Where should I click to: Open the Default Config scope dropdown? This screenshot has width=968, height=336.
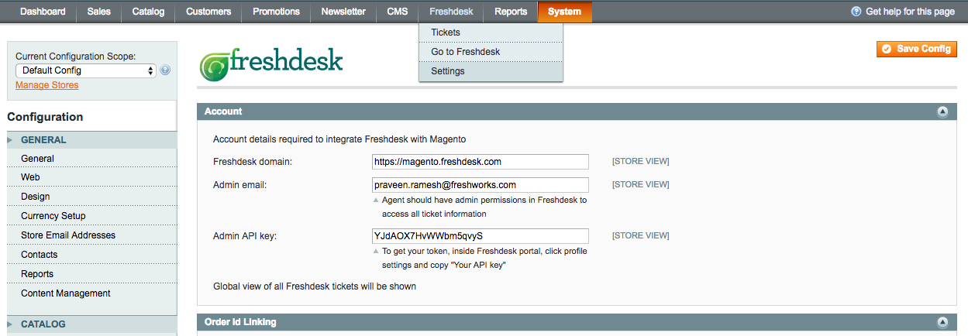pos(86,70)
